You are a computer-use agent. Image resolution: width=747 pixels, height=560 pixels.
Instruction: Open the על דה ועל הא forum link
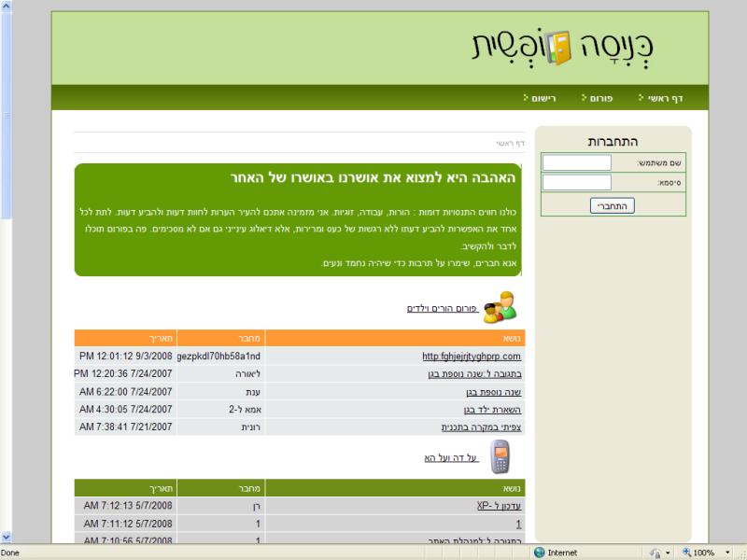[x=451, y=457]
